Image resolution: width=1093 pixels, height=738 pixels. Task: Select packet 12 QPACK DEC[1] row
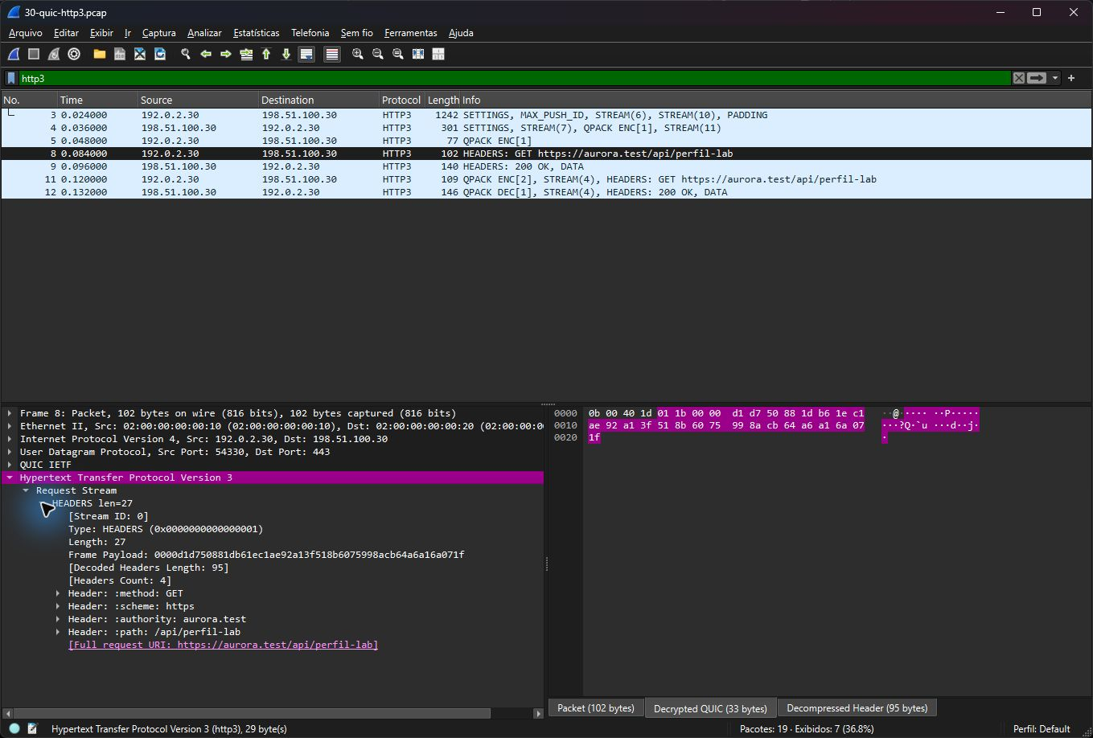coord(546,192)
